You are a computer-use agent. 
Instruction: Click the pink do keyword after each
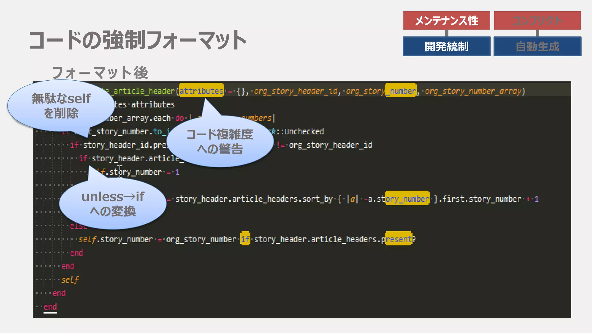[x=180, y=118]
